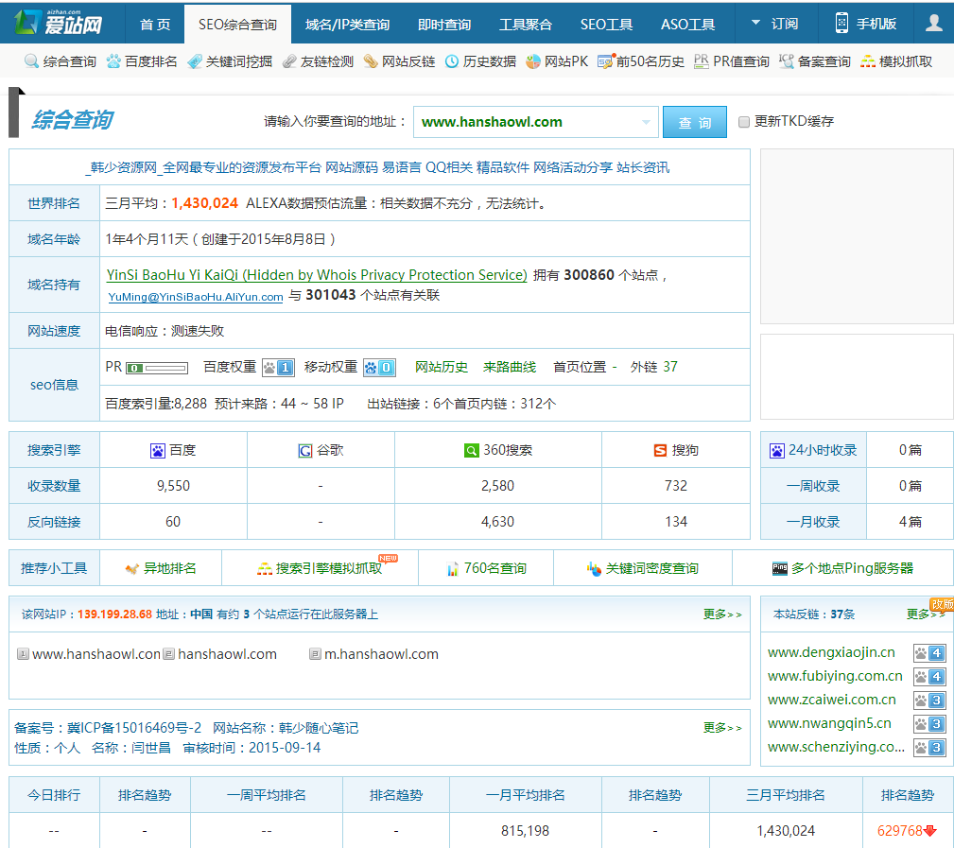Click the 网站PK icon
The width and height of the screenshot is (954, 848).
[533, 61]
